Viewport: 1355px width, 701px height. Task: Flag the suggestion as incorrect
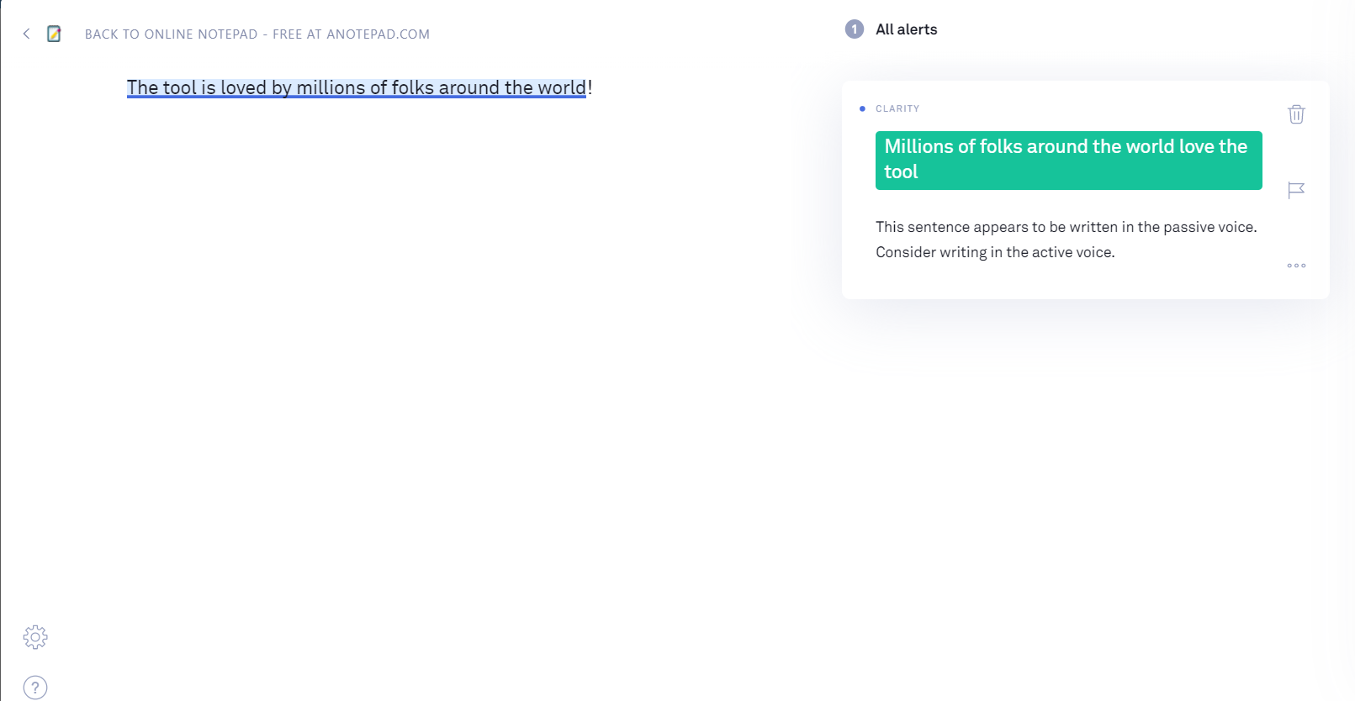pos(1296,190)
